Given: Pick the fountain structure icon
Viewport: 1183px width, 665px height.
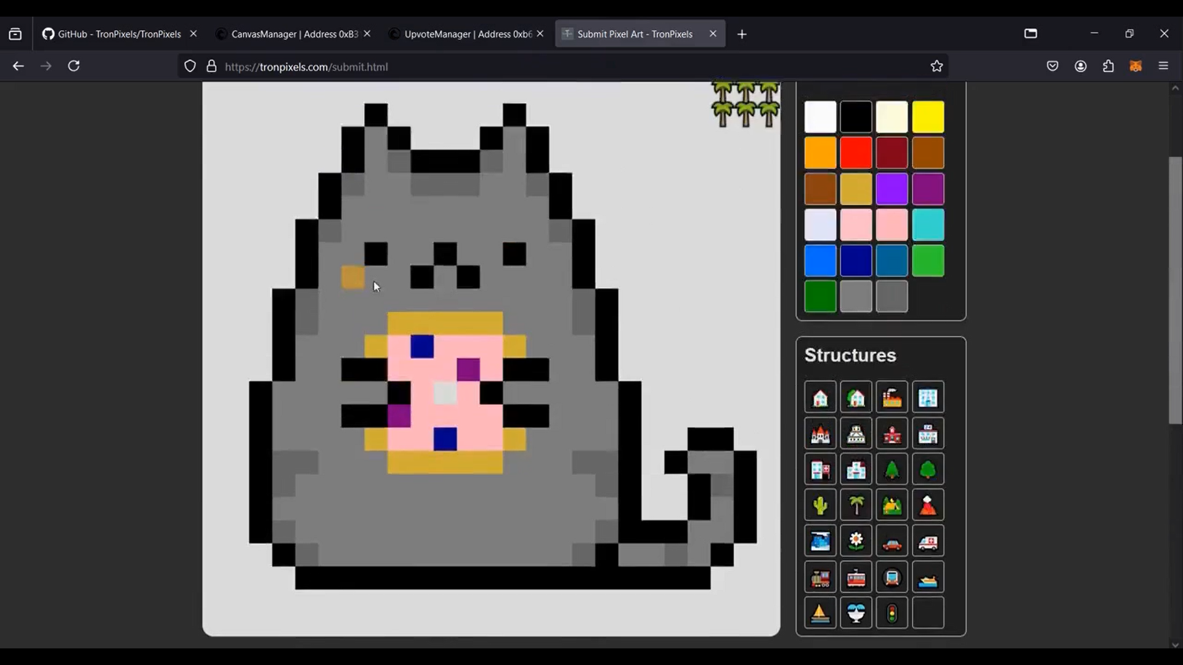Looking at the screenshot, I should coord(856,613).
